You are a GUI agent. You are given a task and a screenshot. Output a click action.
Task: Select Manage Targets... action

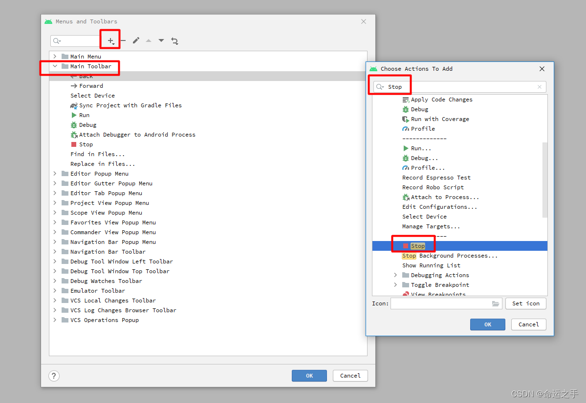431,226
